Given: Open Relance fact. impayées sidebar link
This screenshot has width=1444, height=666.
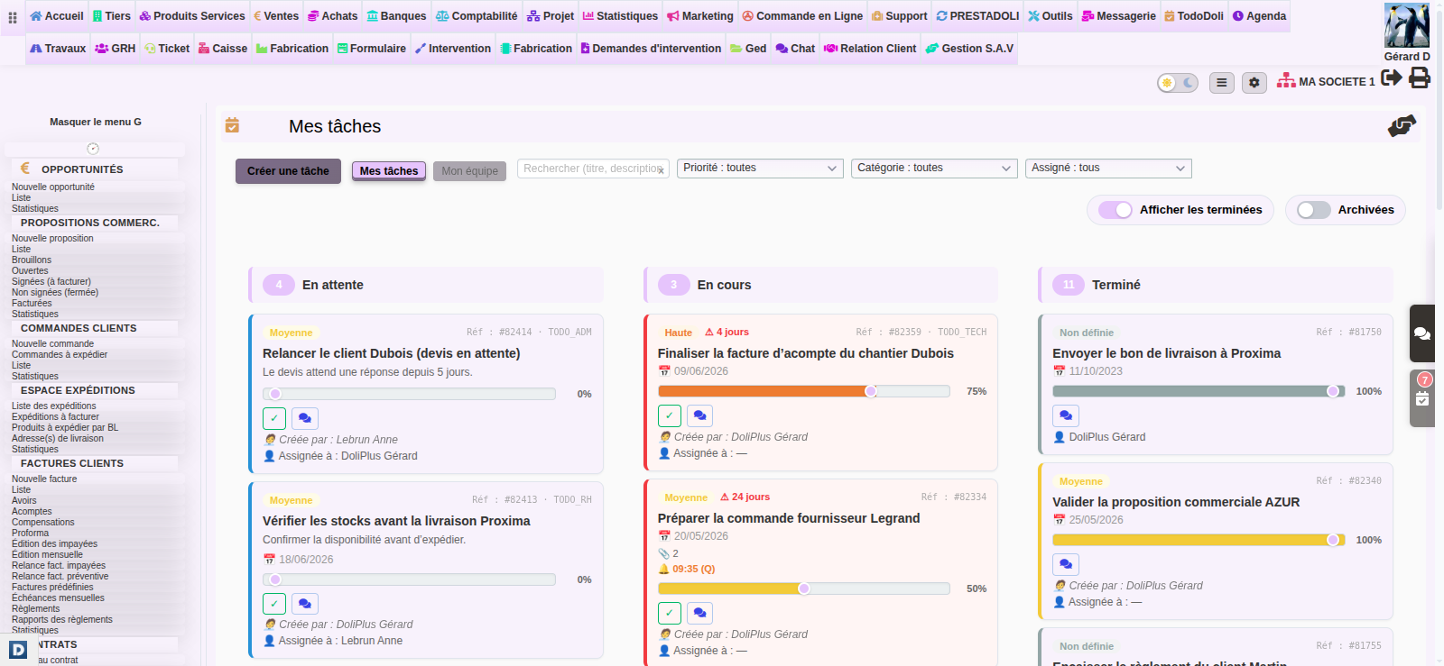Looking at the screenshot, I should tap(59, 566).
